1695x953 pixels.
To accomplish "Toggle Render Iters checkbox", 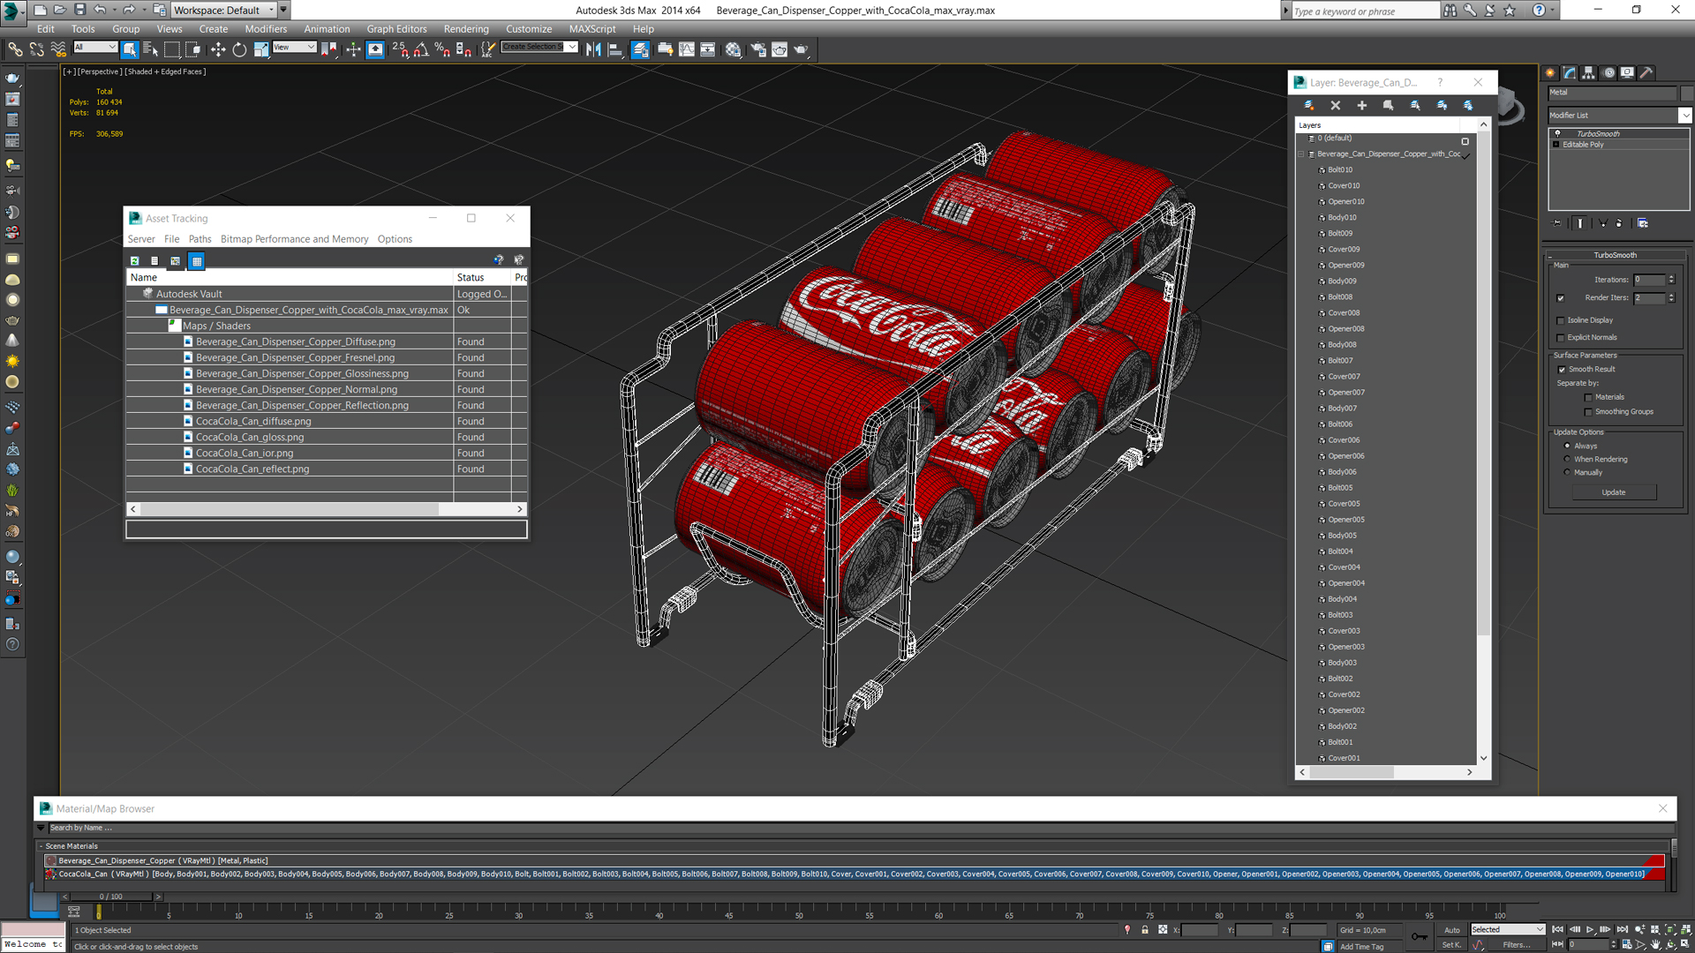I will 1561,298.
